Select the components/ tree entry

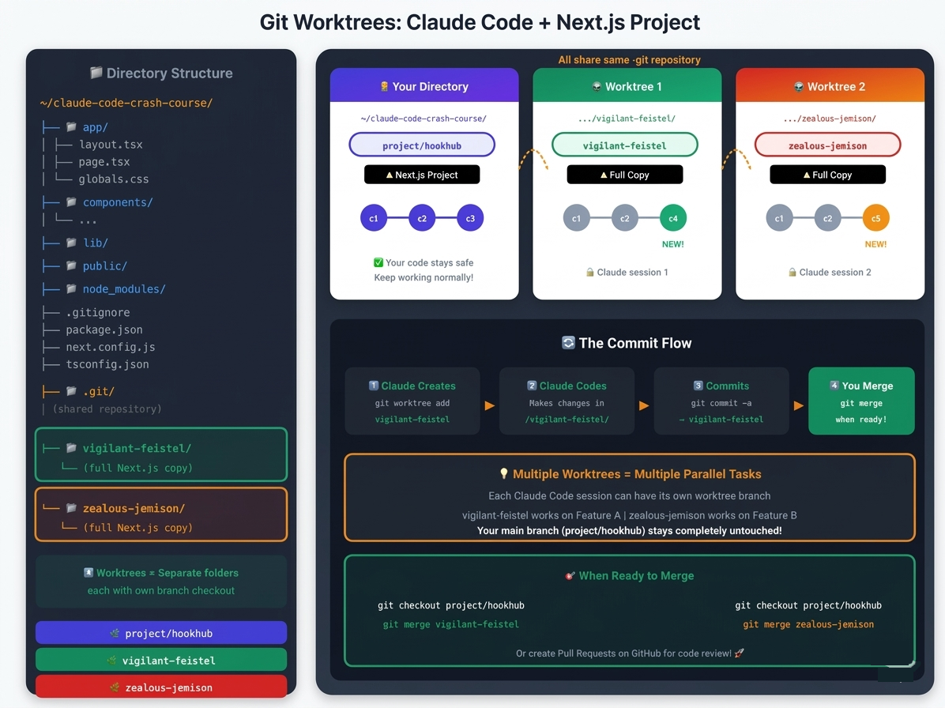coord(118,201)
